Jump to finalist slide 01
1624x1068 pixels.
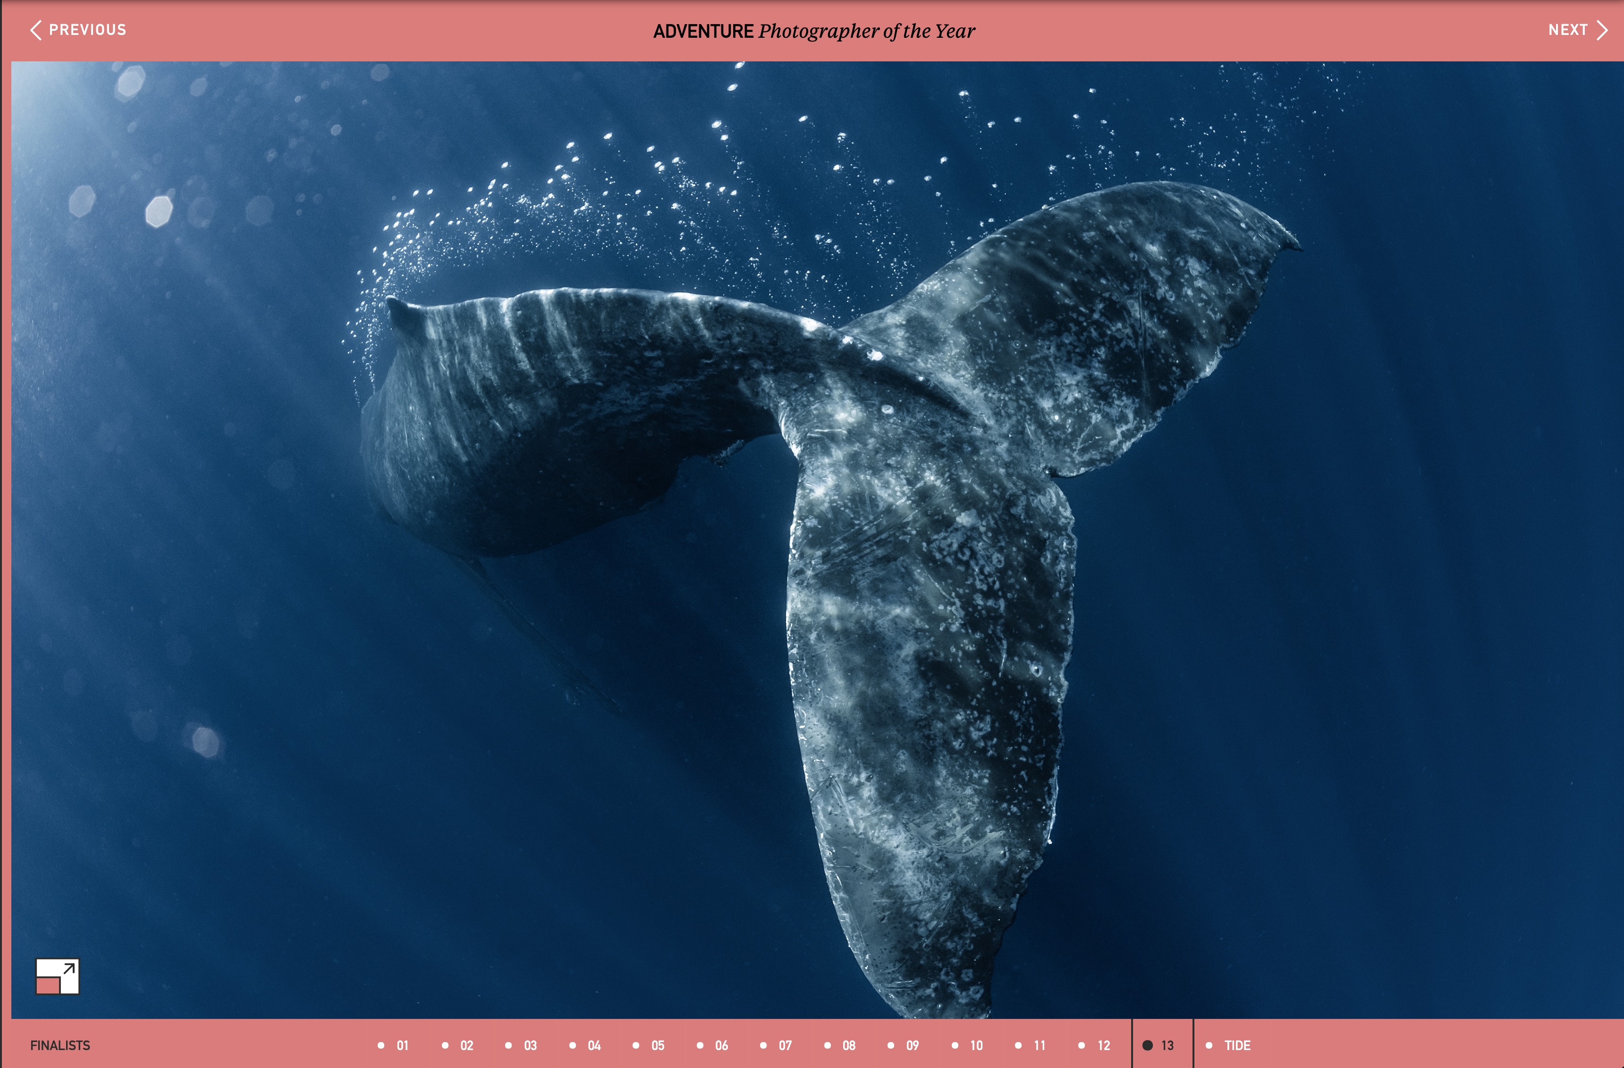tap(402, 1045)
